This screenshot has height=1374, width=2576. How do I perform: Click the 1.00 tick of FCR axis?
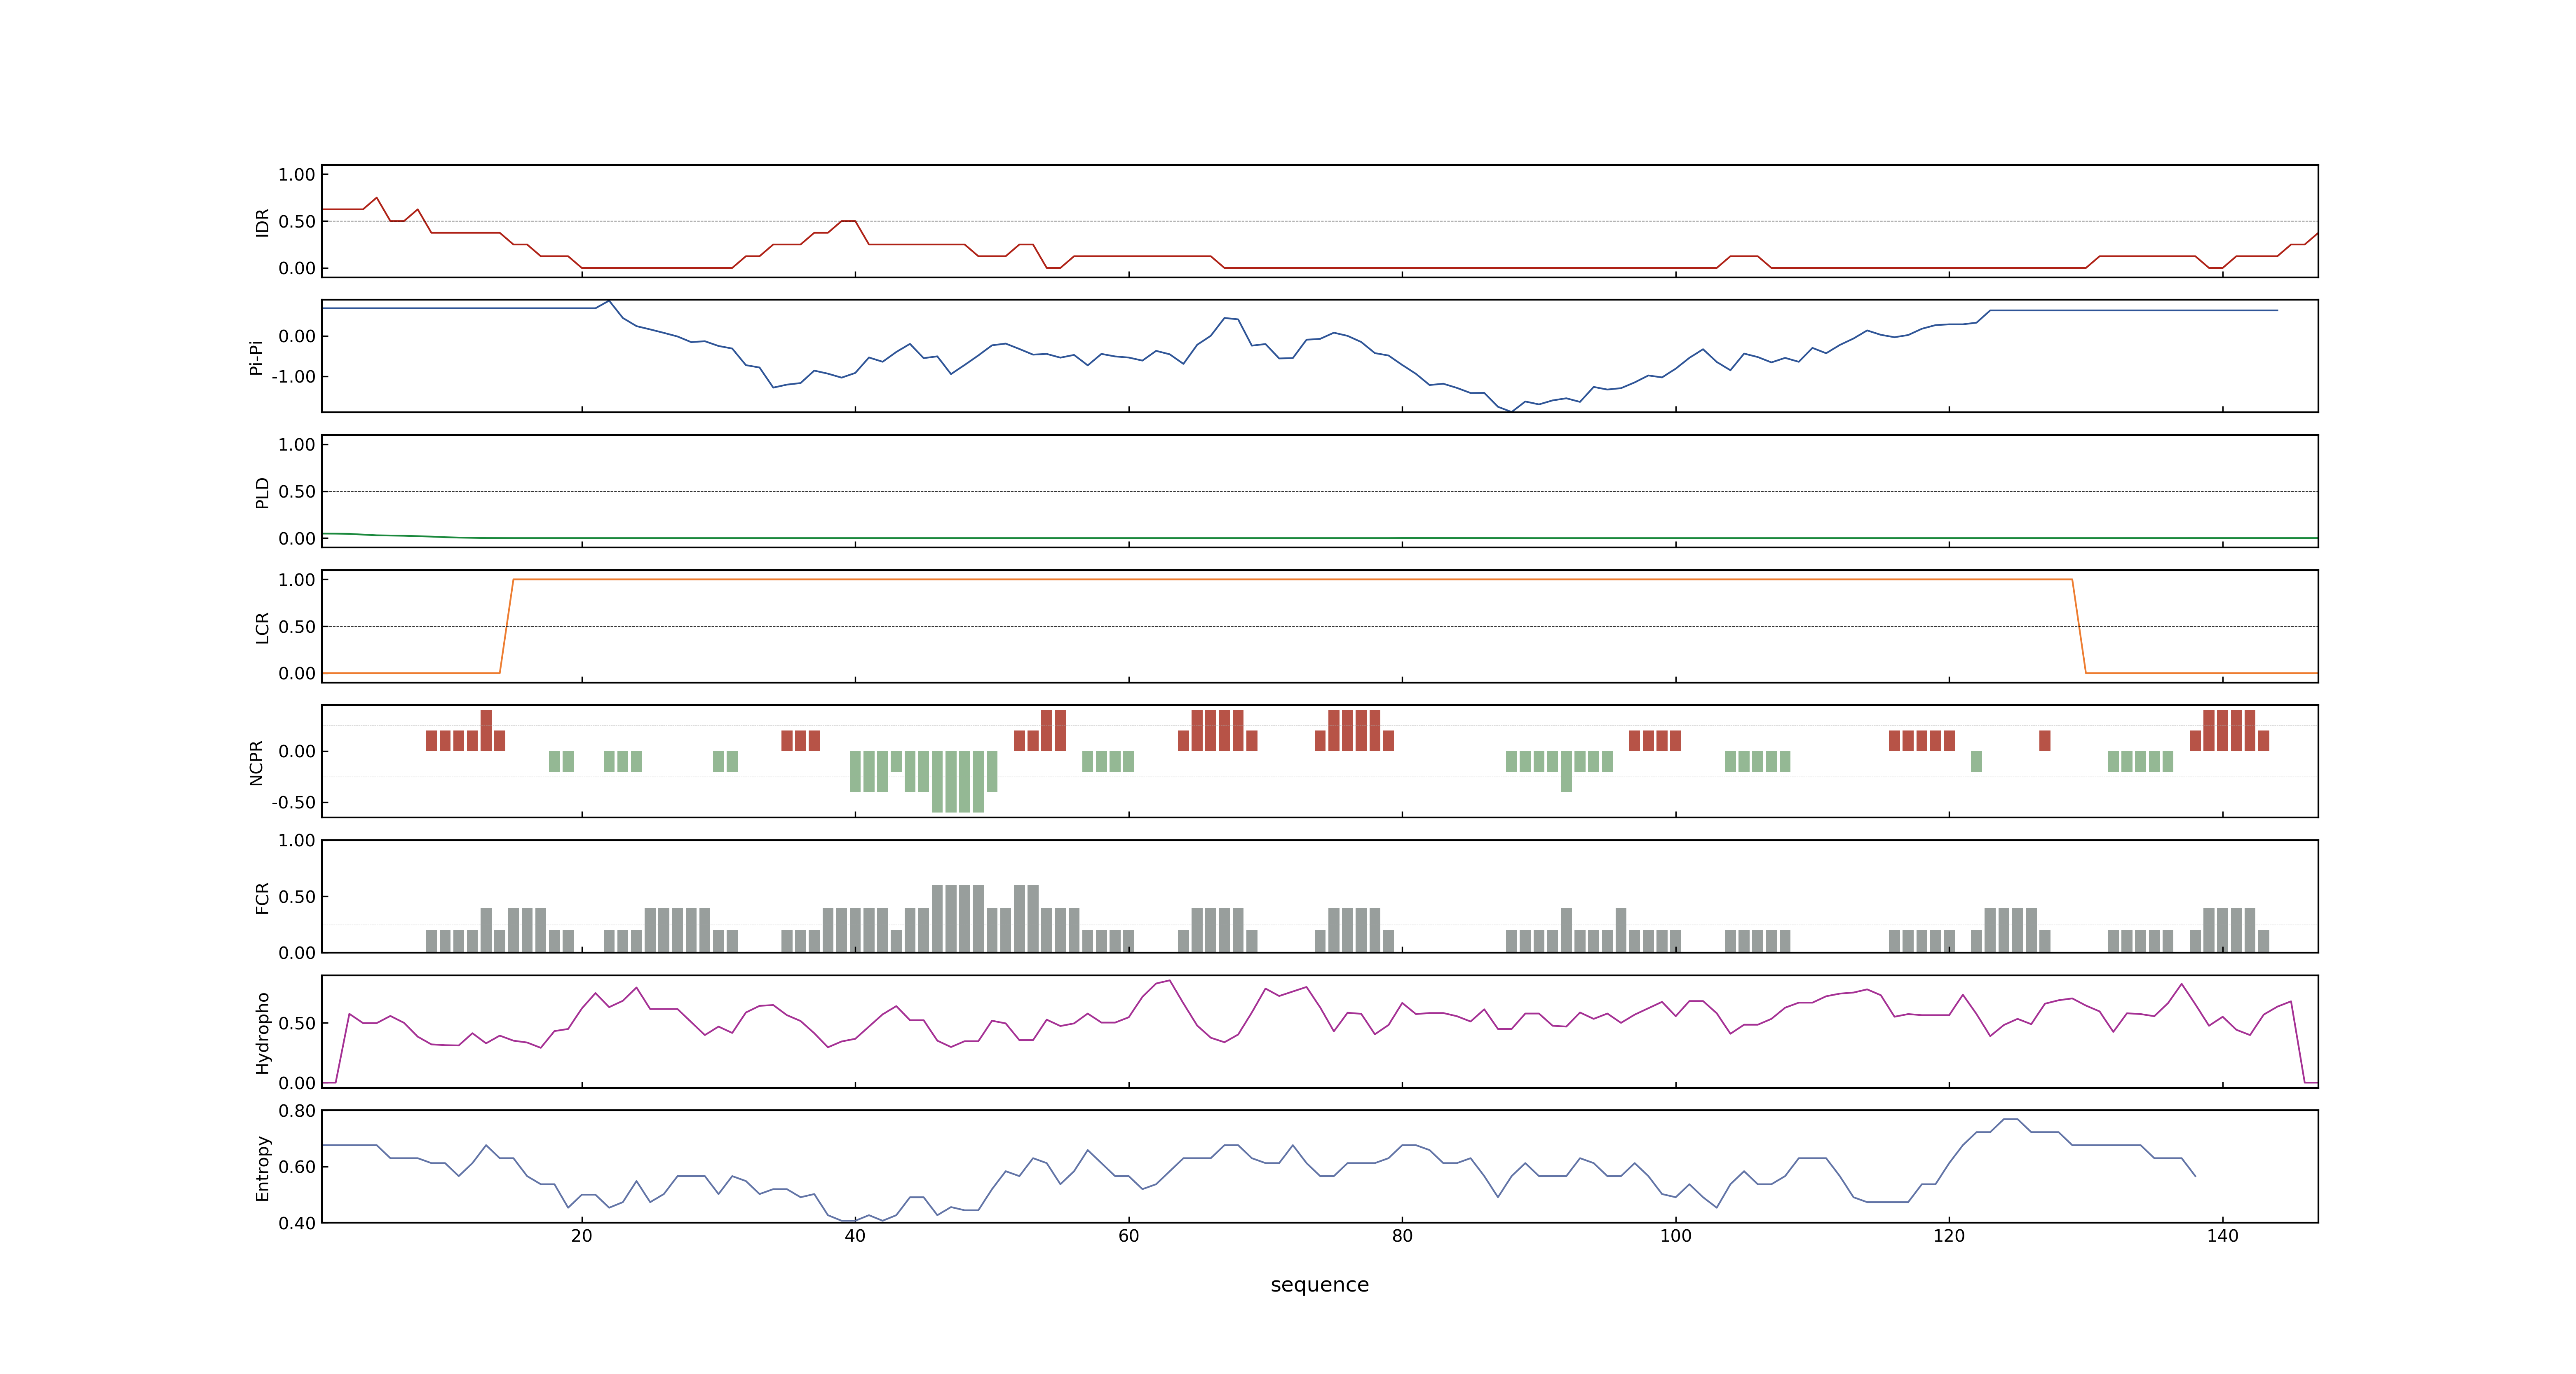pos(297,840)
